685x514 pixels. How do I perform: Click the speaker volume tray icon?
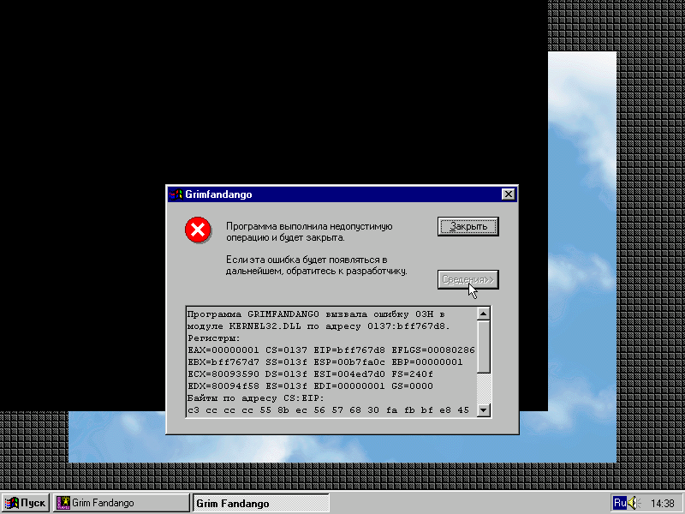click(634, 503)
